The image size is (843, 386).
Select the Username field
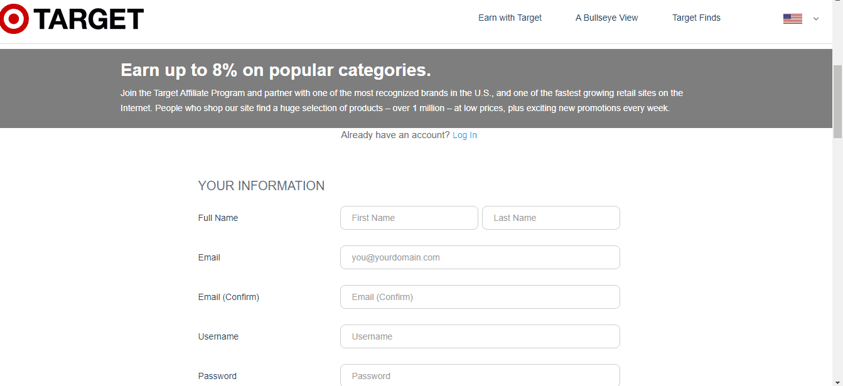[x=480, y=336]
